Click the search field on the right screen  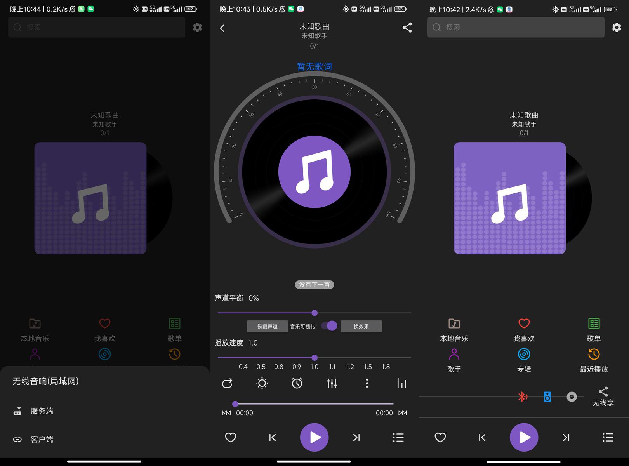(516, 27)
